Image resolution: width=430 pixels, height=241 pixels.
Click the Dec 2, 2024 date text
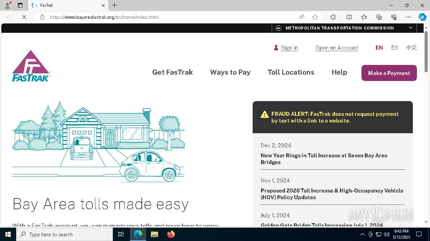276,145
